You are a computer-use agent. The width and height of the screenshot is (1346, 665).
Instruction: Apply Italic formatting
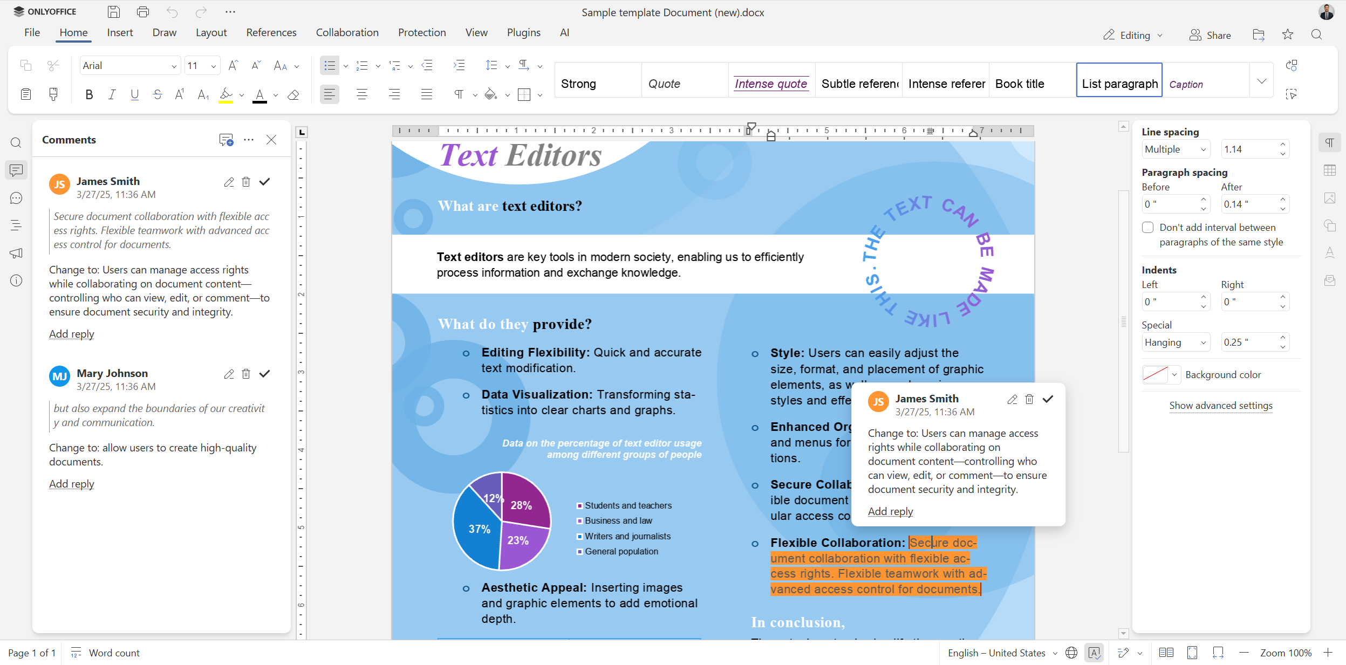click(x=112, y=95)
